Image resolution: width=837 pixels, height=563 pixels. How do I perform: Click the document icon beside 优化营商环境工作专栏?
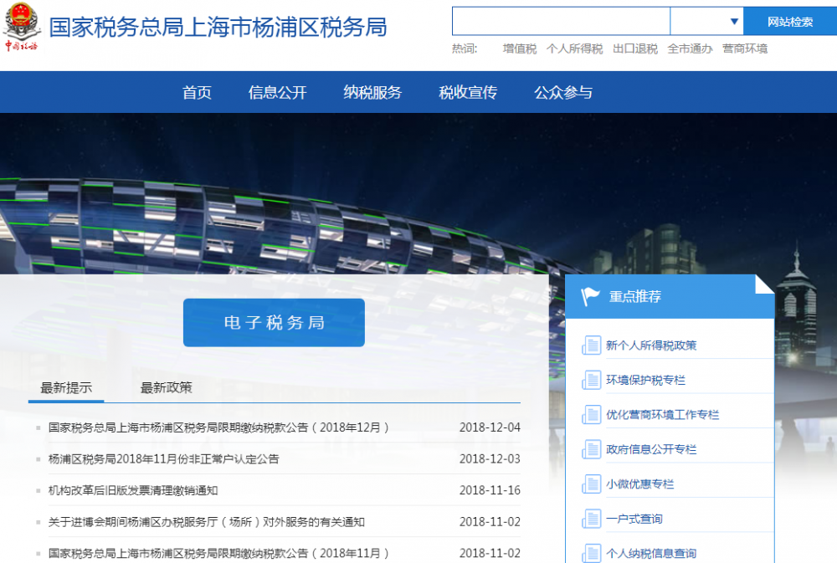pos(590,413)
